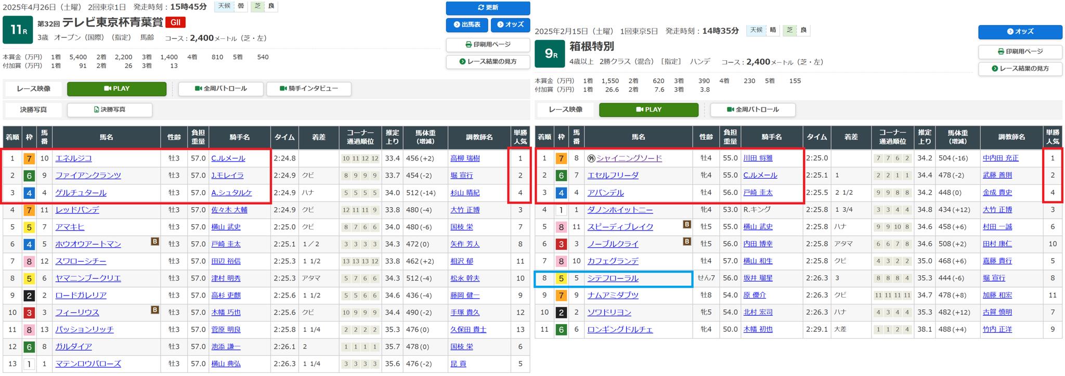Open 騎手インタビュー video
The image size is (1065, 376).
click(x=309, y=89)
